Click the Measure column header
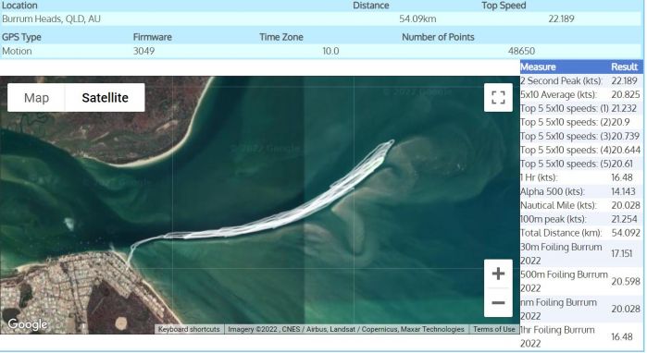This screenshot has width=647, height=353. 538,67
